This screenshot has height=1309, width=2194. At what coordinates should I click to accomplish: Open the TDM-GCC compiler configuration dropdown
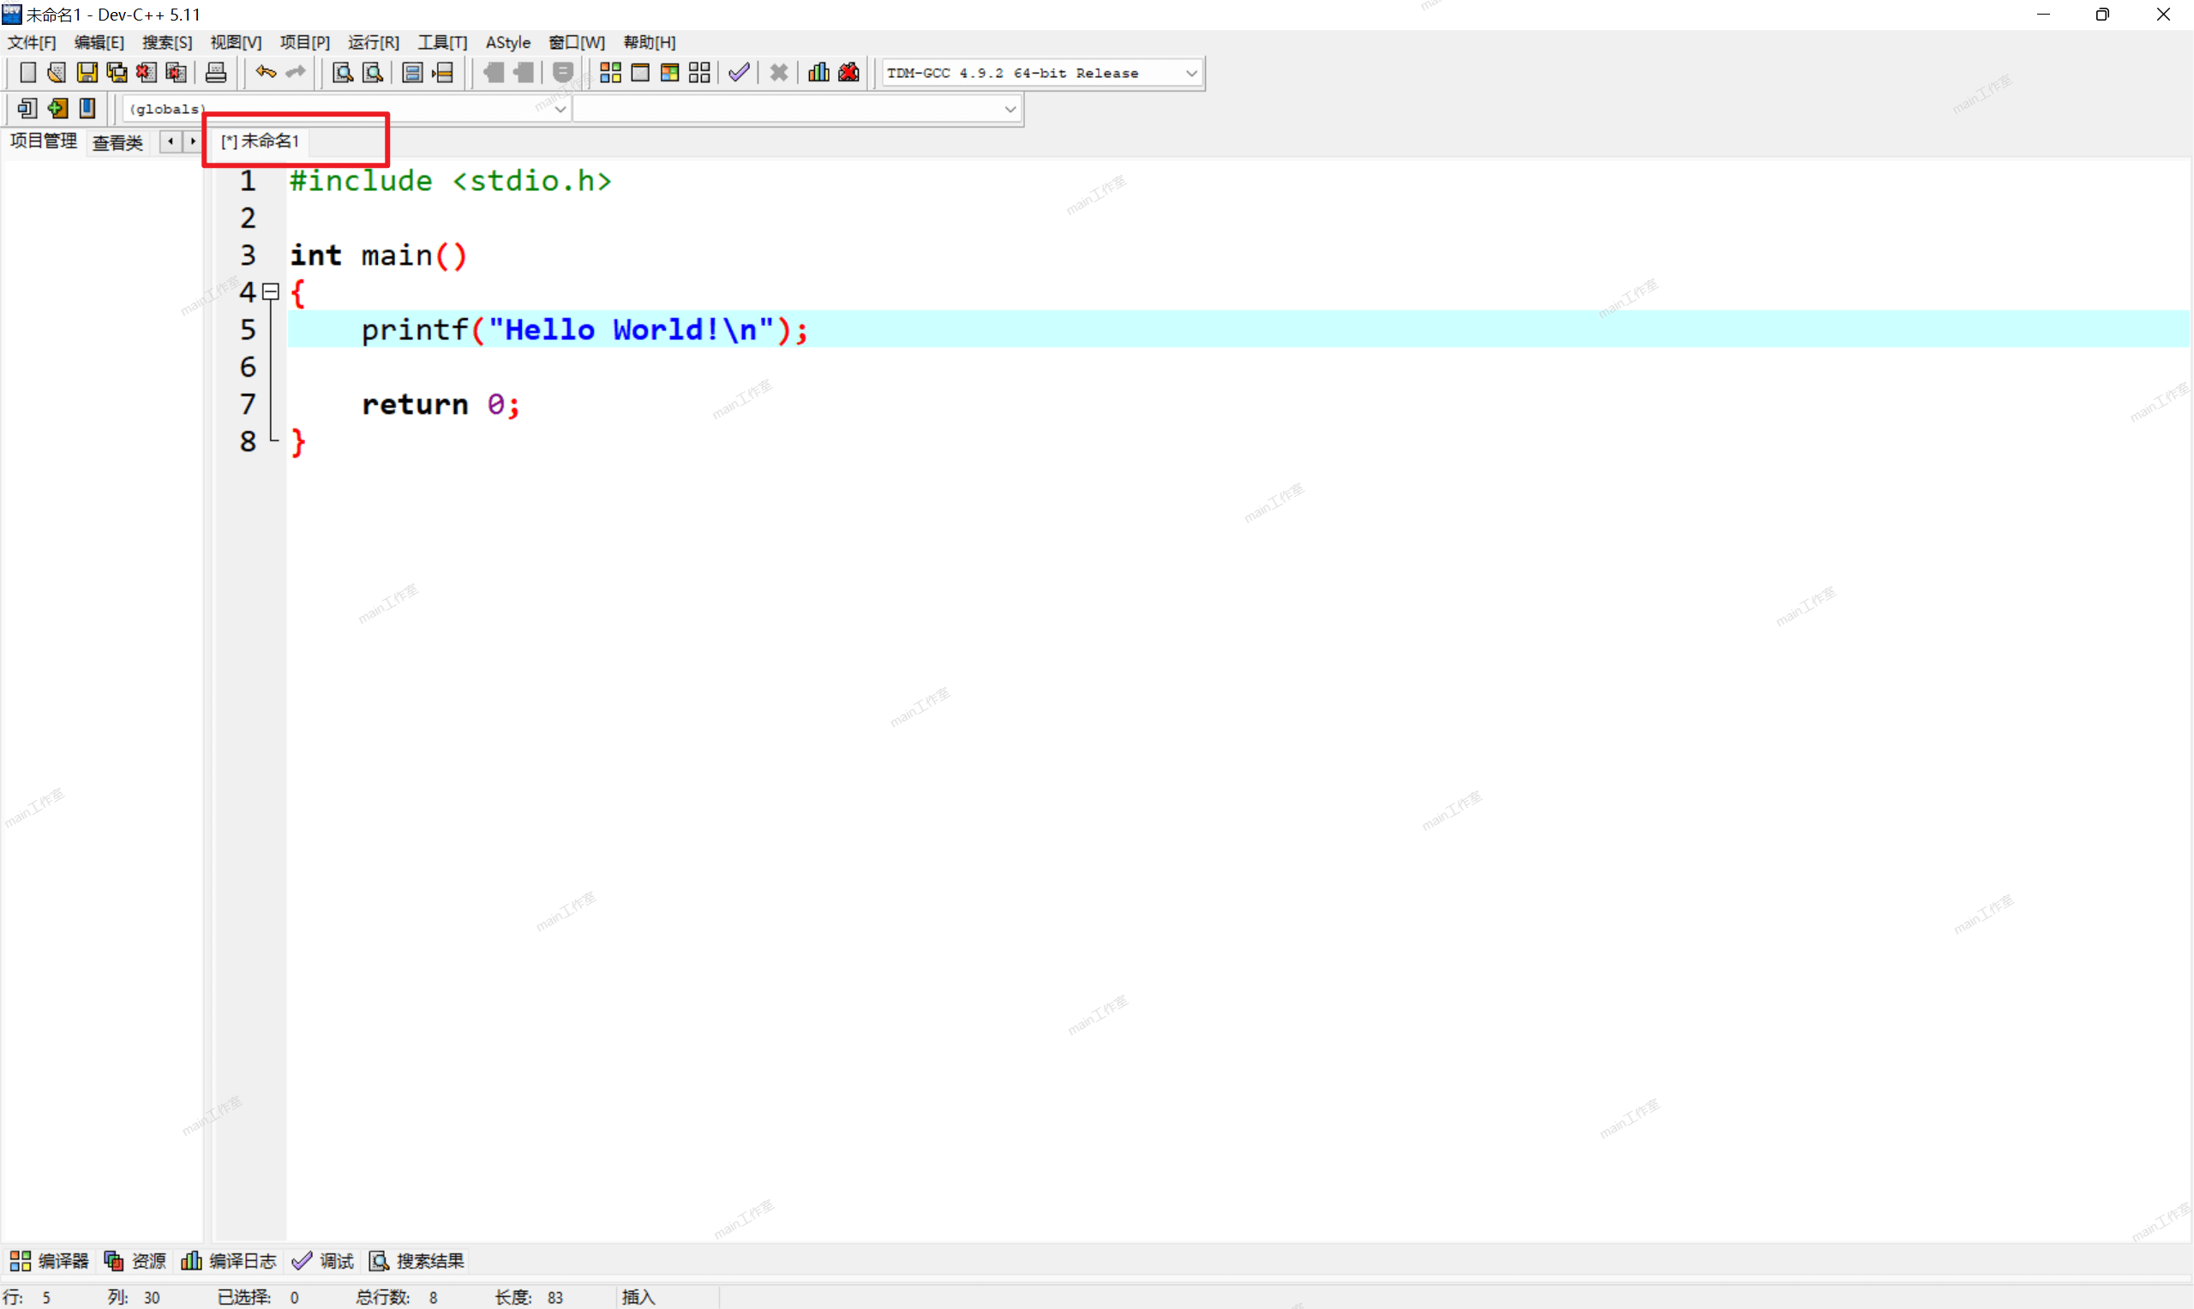[x=1192, y=72]
